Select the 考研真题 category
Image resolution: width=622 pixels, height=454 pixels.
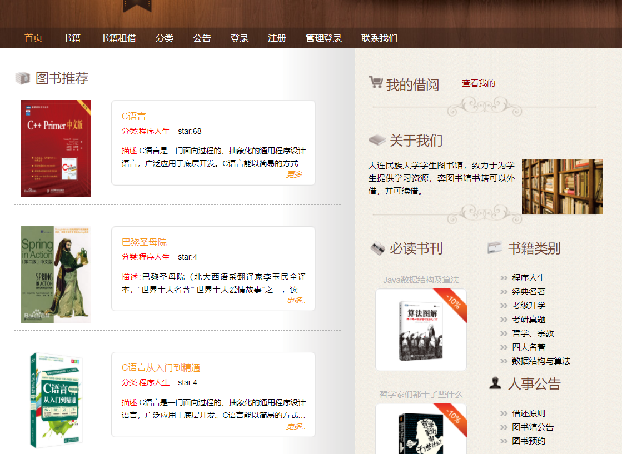(x=529, y=319)
